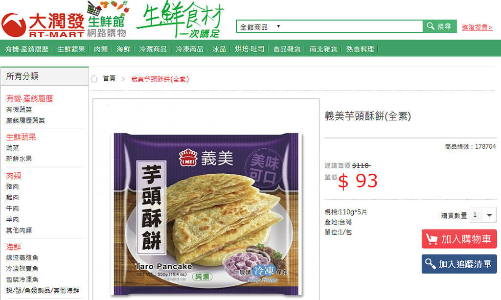Click the magnifier search button
Image resolution: width=501 pixels, height=300 pixels.
439,26
